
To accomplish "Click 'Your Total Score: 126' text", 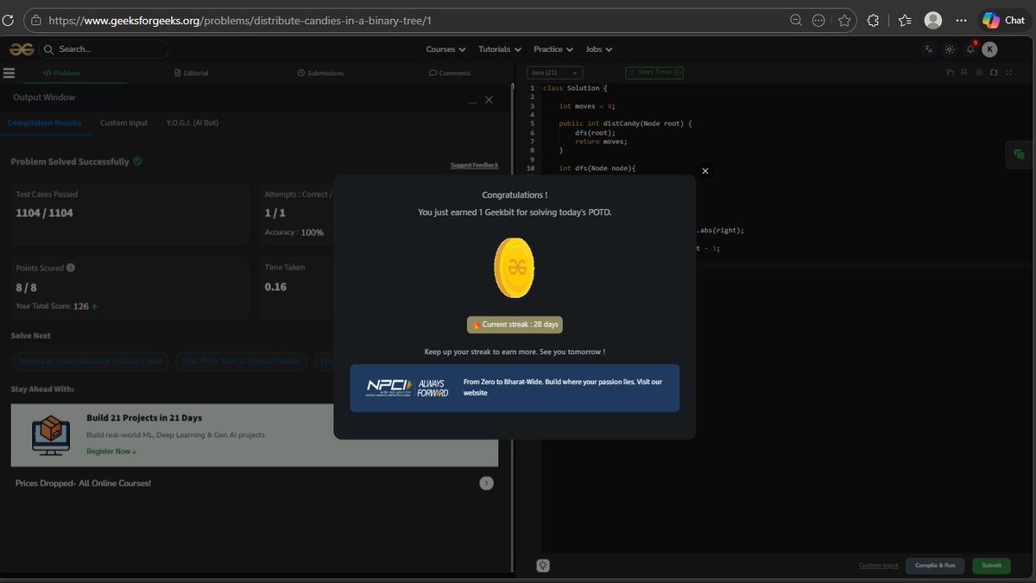I will [x=56, y=306].
